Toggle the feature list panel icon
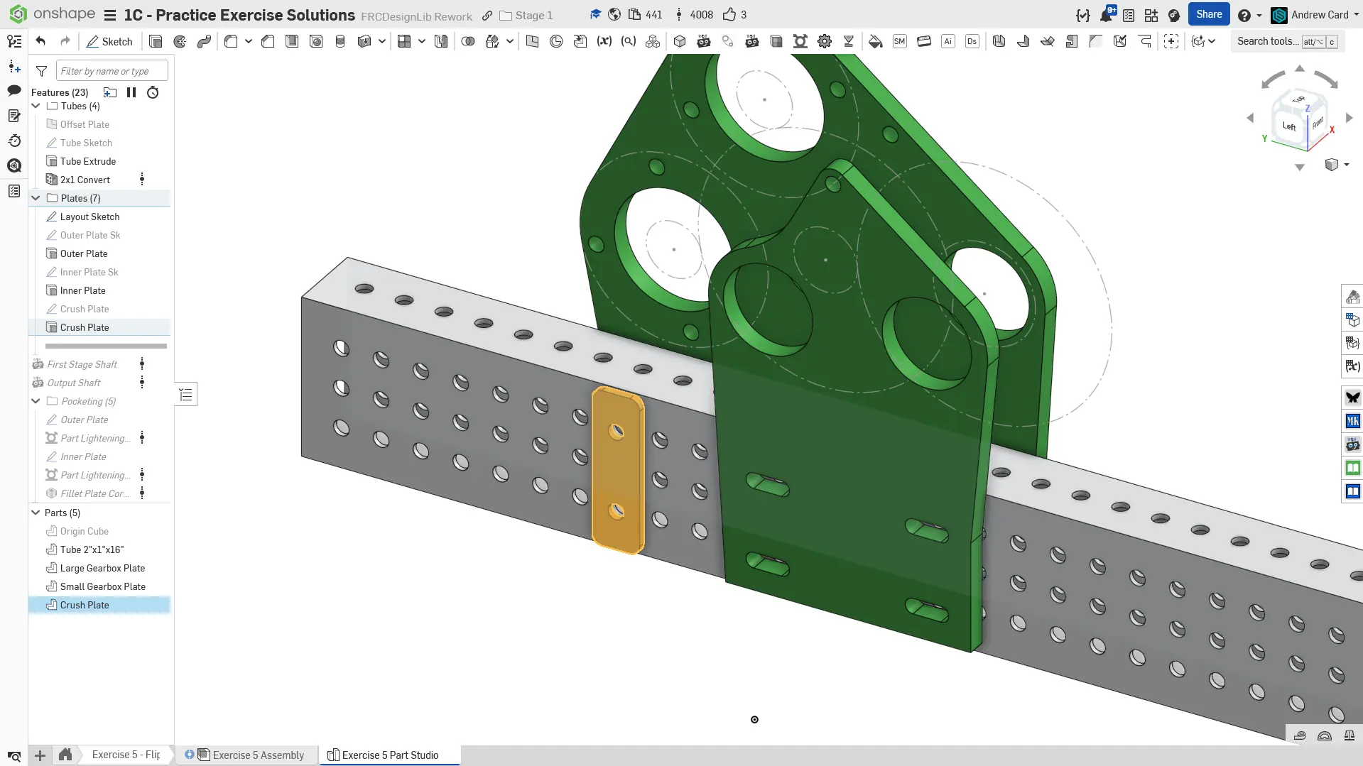 (x=14, y=41)
